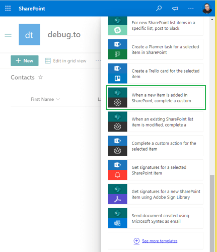Open the app launcher waffle icon
This screenshot has width=217, height=252.
[8, 8]
